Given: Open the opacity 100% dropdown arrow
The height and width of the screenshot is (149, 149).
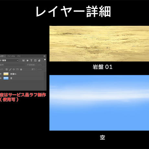Looking at the screenshot, I should [x=44, y=65].
